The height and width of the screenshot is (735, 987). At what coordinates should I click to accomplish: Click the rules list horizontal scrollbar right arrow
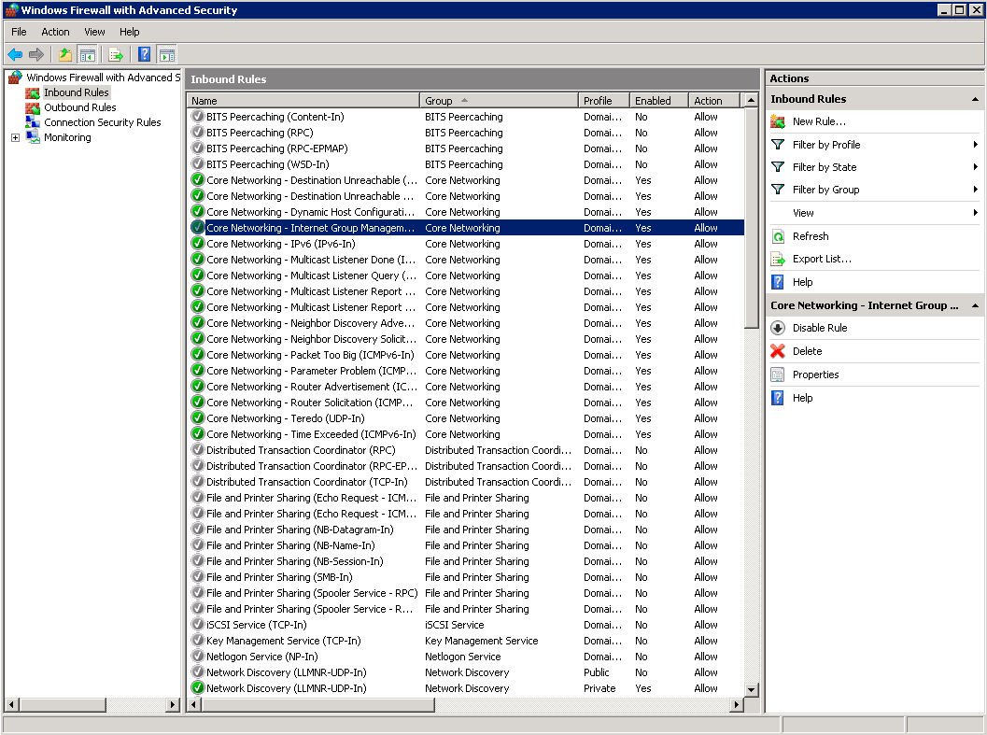point(737,705)
